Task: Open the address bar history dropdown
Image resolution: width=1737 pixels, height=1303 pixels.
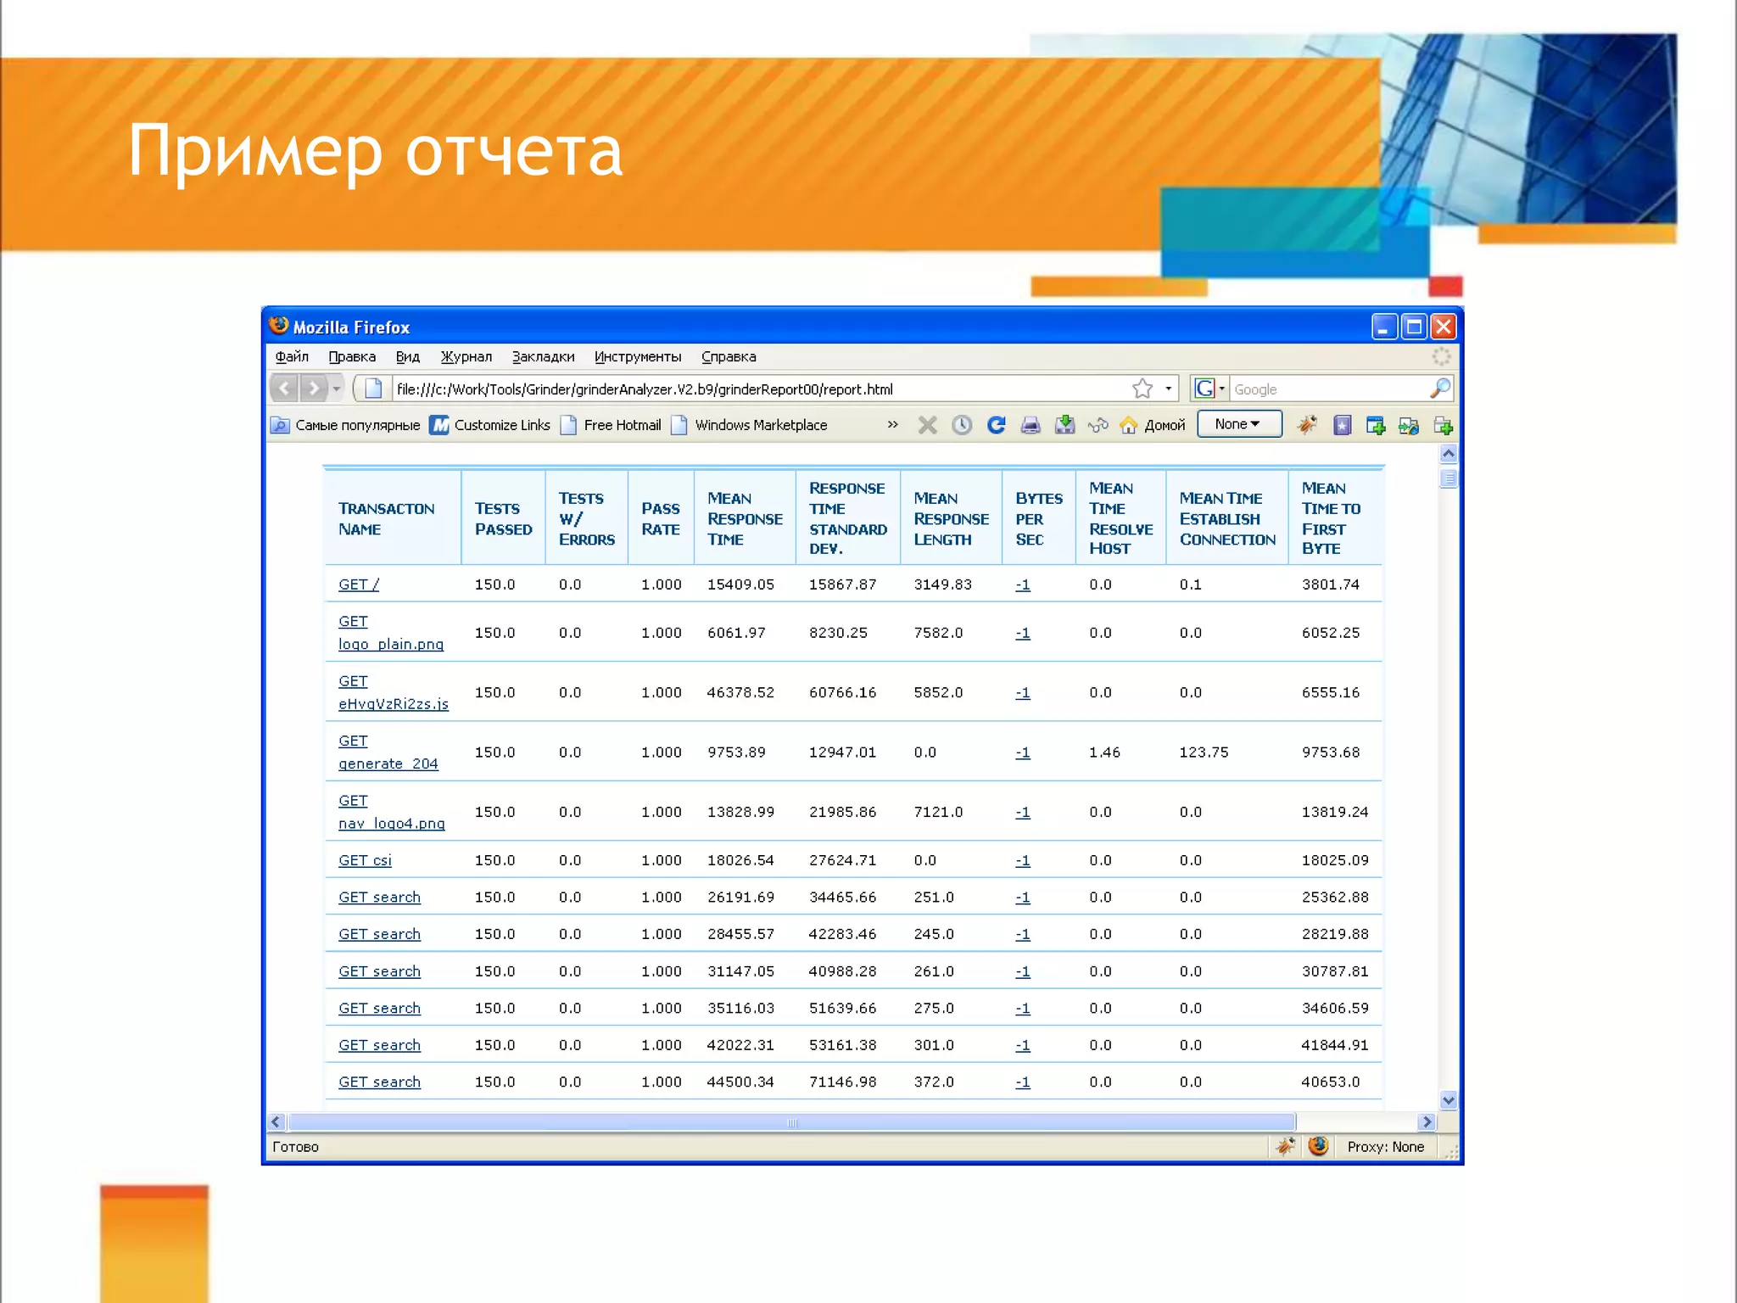Action: tap(1168, 389)
